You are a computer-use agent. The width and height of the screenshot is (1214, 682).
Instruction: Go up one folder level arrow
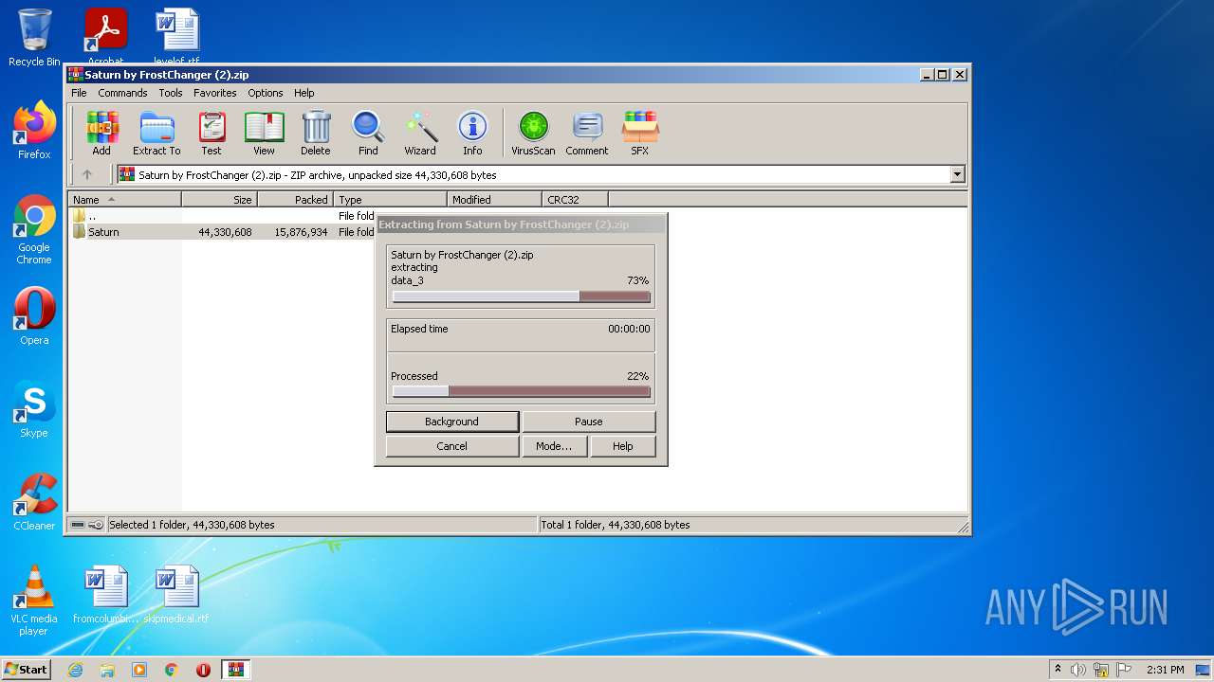click(x=87, y=174)
